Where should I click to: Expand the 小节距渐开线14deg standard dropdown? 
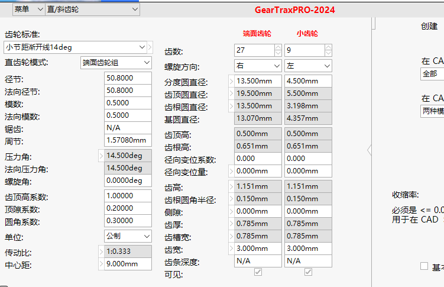(x=75, y=47)
